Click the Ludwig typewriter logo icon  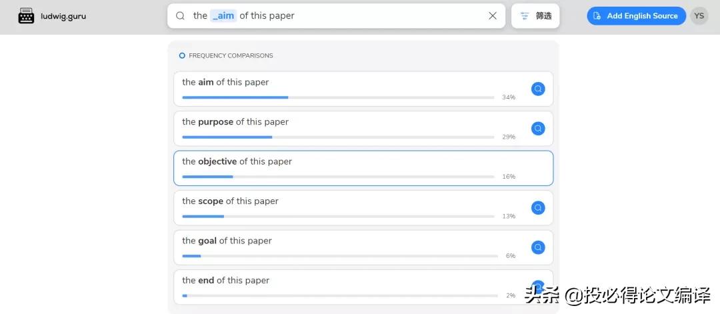[26, 16]
